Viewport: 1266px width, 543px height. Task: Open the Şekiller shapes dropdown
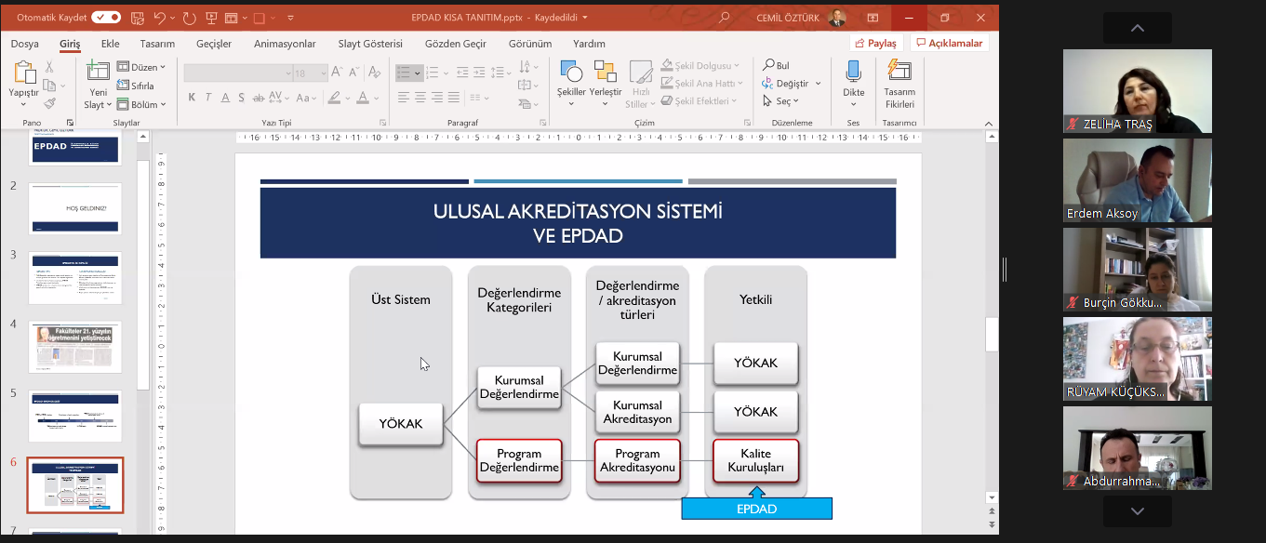pyautogui.click(x=571, y=82)
